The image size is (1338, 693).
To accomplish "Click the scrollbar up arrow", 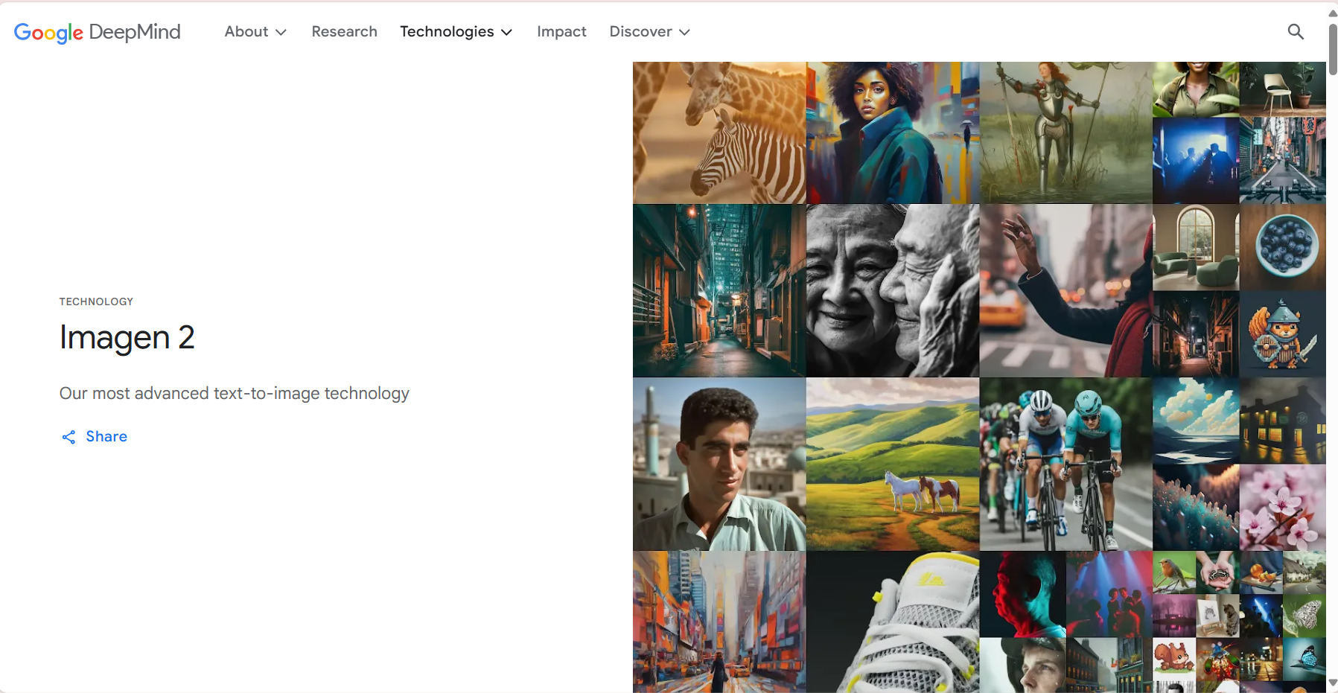I will click(x=1332, y=13).
